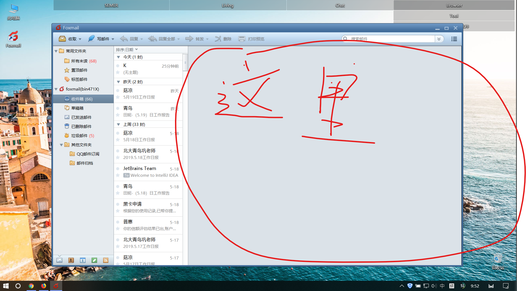Open the contacts address book icon
Screen dimensions: 526x291
pos(71,260)
